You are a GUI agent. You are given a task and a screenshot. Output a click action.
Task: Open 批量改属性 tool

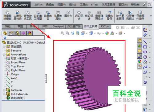click(58, 15)
